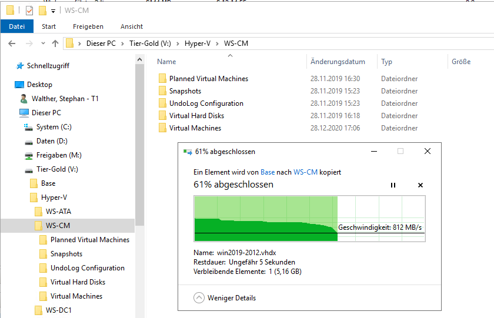This screenshot has width=494, height=318.
Task: Open the Datei ribbon tab
Action: tap(16, 26)
